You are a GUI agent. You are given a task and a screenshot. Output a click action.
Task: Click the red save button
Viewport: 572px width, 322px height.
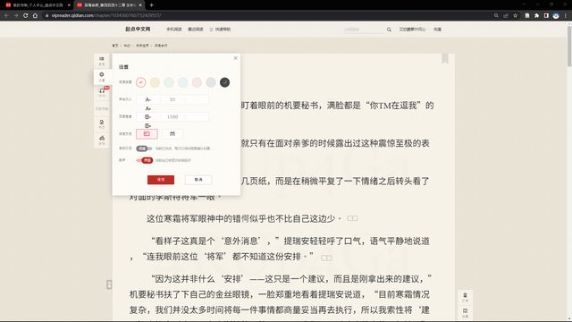pos(161,180)
